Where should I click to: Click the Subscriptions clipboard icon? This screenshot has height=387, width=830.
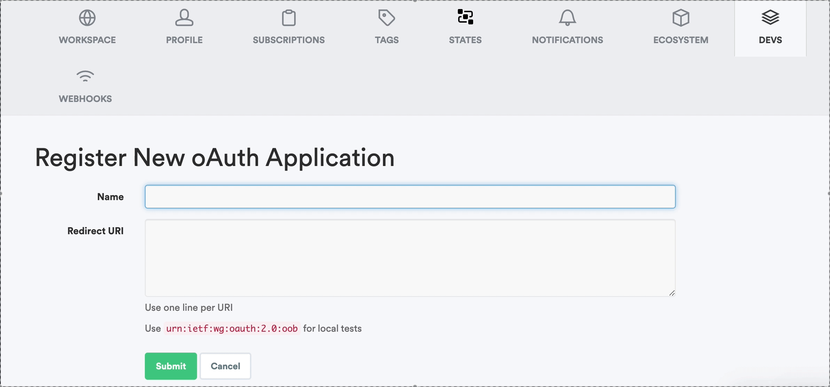pyautogui.click(x=289, y=17)
